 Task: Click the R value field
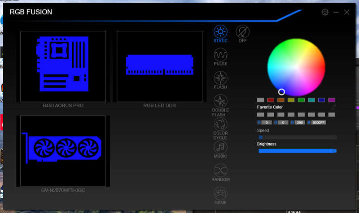coord(267,123)
